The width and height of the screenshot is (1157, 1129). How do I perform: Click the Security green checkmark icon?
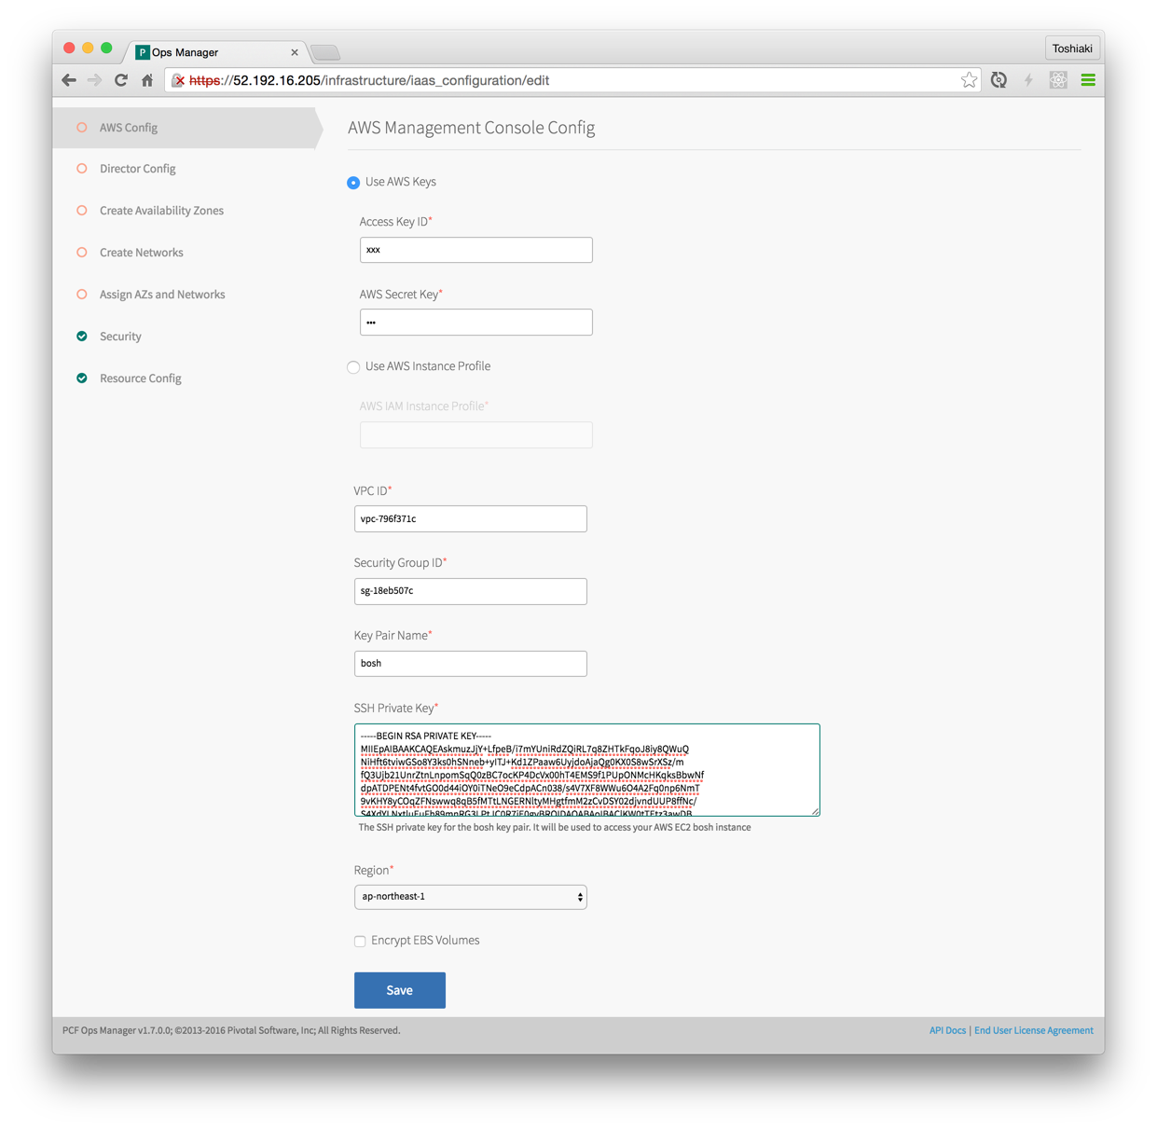pos(82,336)
